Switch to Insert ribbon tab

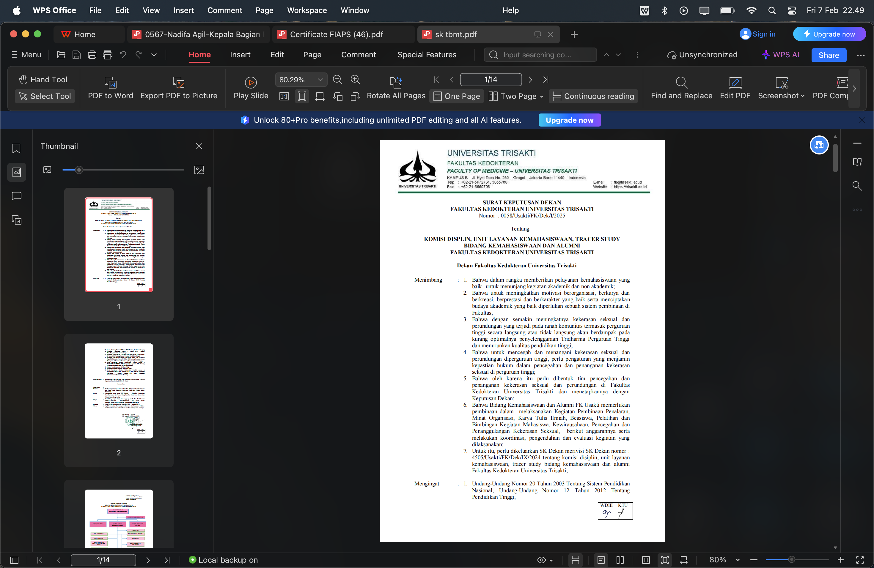tap(240, 55)
